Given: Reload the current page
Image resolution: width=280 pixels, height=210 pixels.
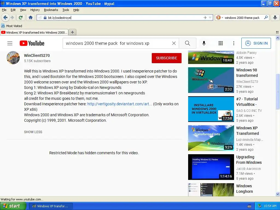Looking at the screenshot, I should coord(21,17).
